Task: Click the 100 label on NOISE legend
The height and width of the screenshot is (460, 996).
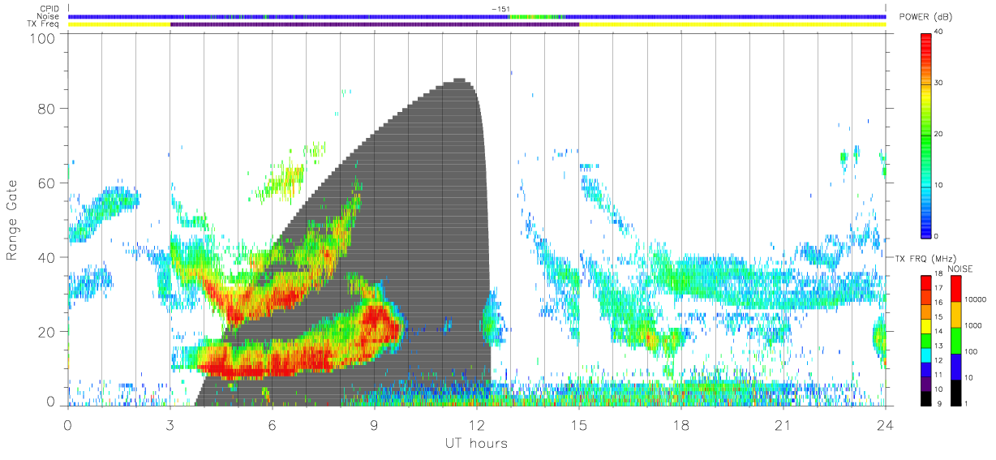Action: tap(972, 351)
